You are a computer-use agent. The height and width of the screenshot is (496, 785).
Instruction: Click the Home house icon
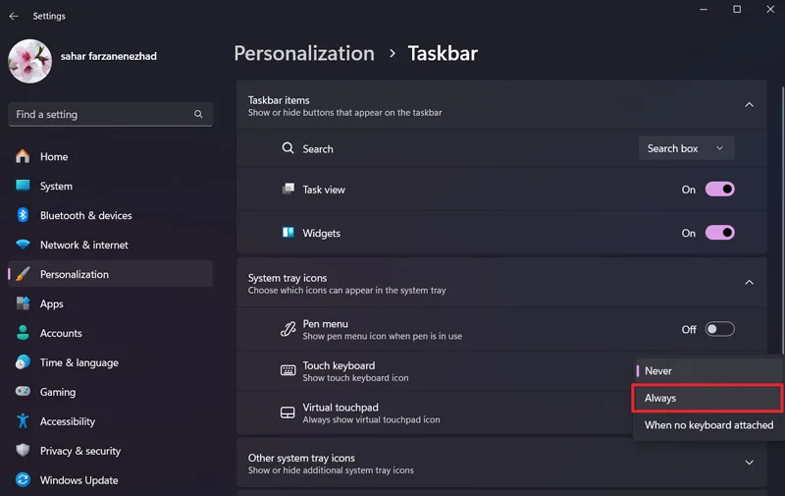23,156
